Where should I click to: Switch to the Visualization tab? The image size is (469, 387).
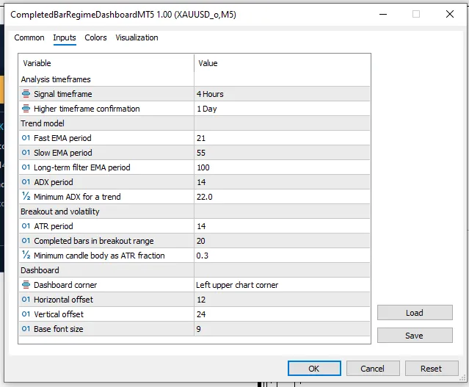click(x=137, y=37)
